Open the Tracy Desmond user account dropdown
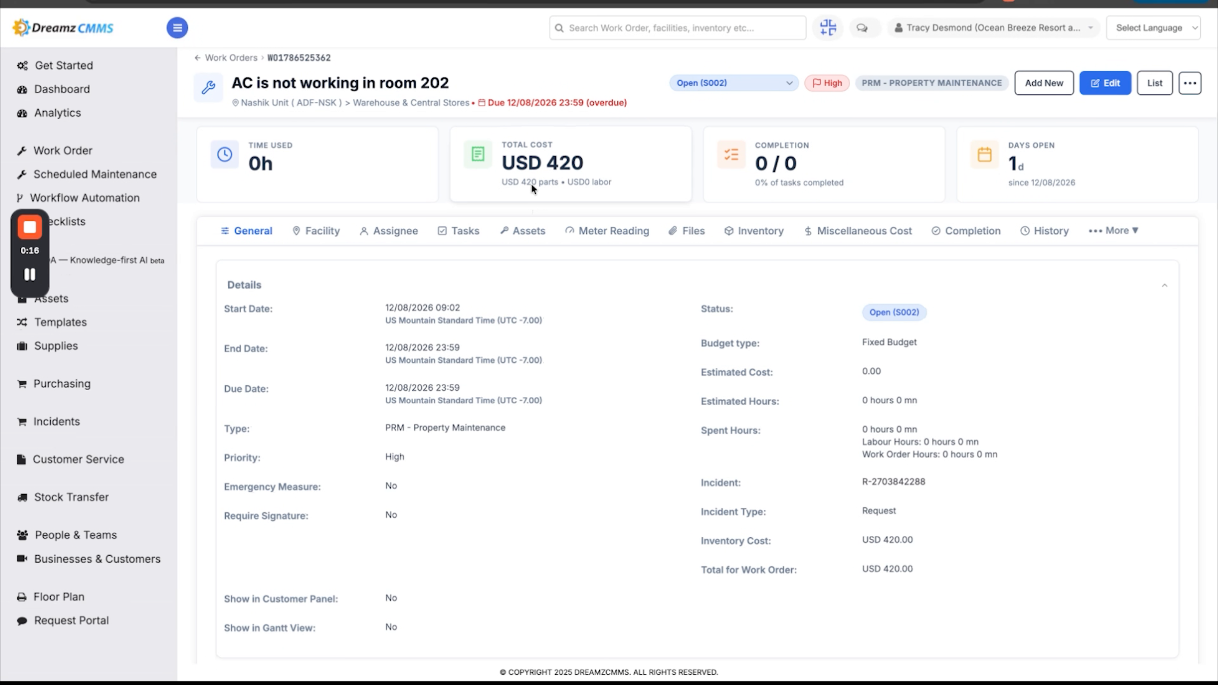1218x685 pixels. (x=993, y=28)
